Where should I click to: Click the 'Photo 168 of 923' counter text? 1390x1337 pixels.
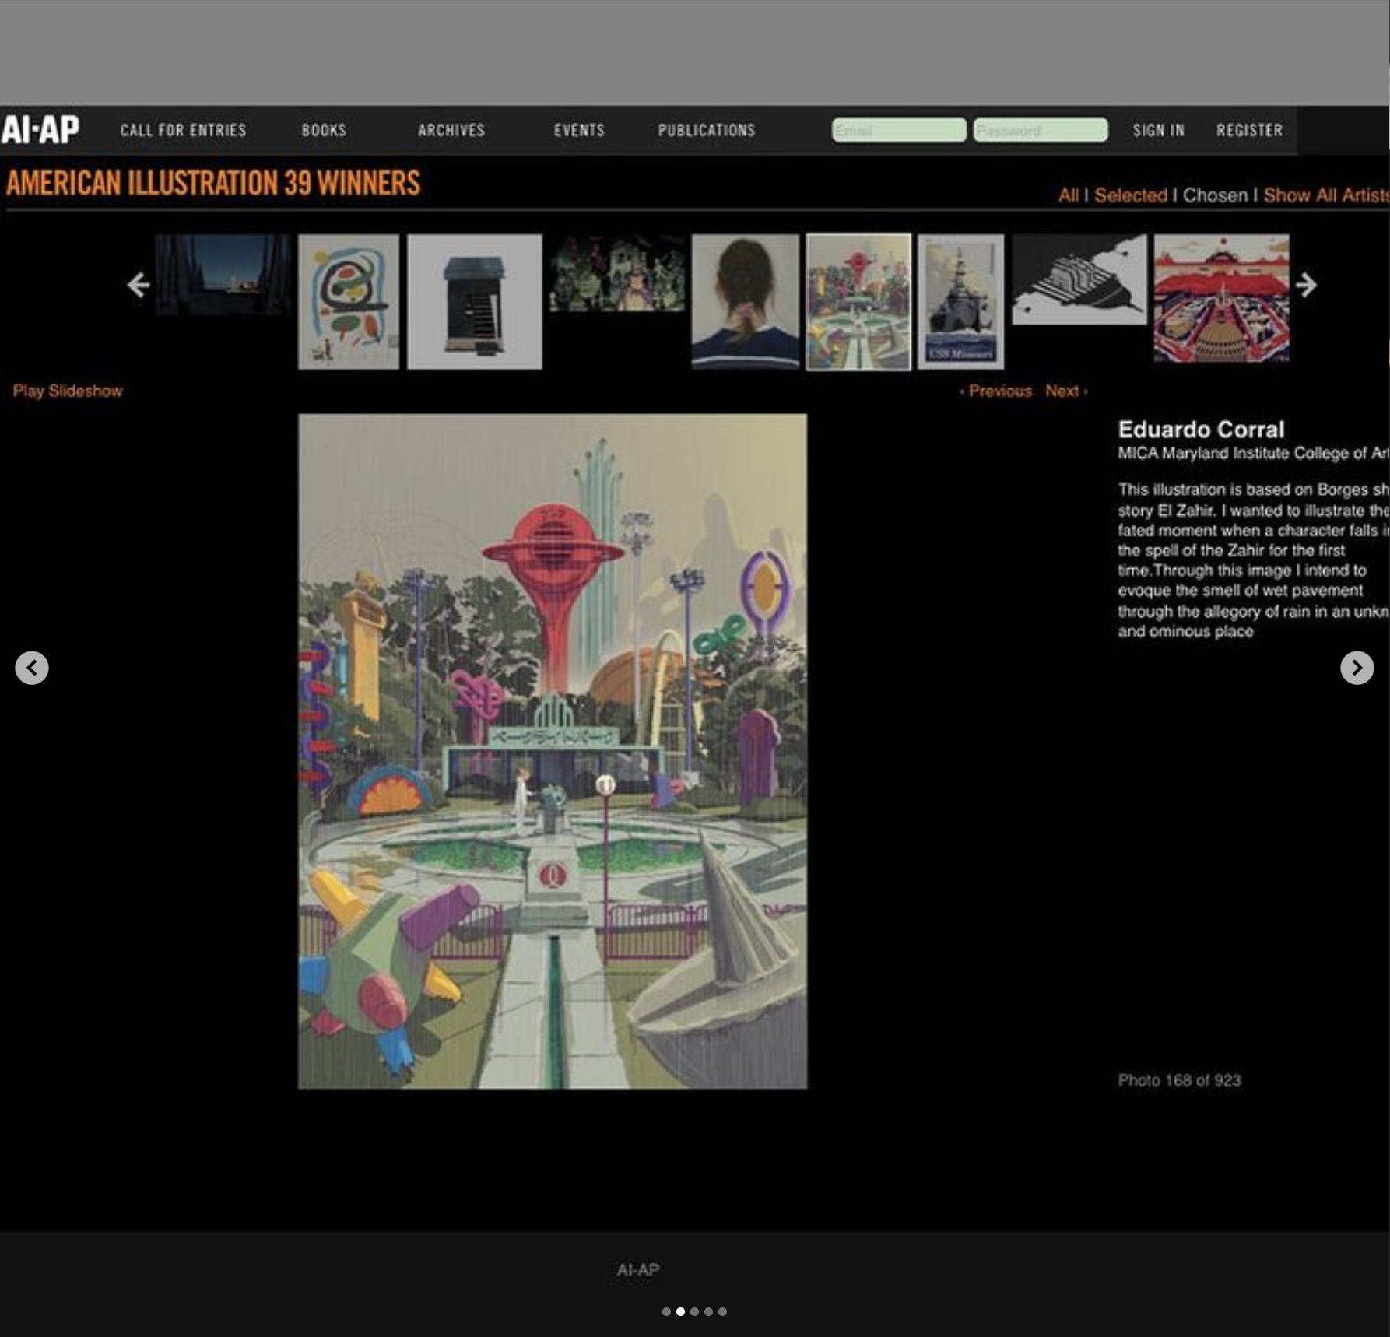[x=1179, y=1080]
